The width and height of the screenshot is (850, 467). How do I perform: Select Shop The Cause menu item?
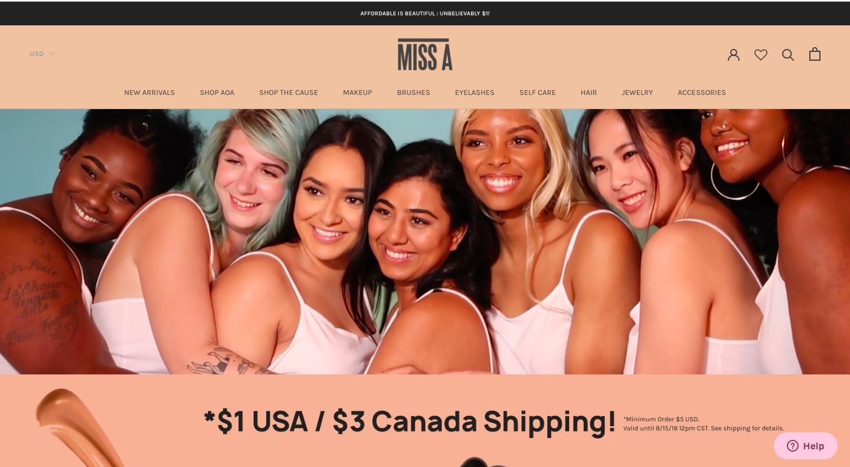[289, 93]
